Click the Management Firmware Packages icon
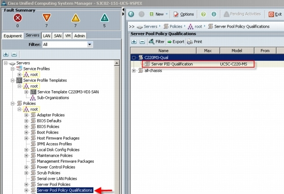 [x=33, y=161]
